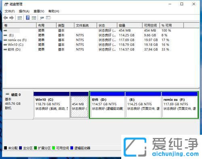Image resolution: width=202 pixels, height=159 pixels.
Task: Select the hatched 454 MB partition block
Action: tap(79, 105)
